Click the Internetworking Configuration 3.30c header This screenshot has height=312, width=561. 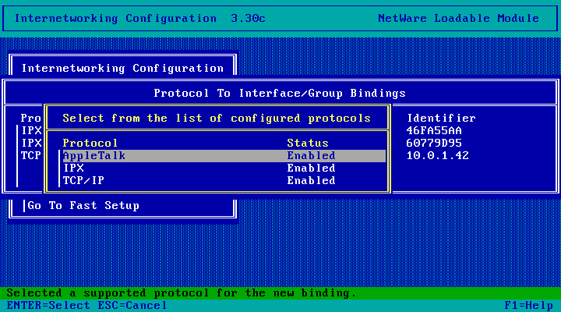coord(140,18)
